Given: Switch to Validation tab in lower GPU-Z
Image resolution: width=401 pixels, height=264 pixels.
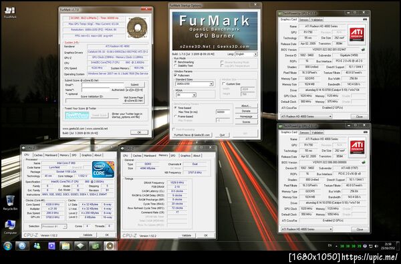Looking at the screenshot, I should point(317,132).
